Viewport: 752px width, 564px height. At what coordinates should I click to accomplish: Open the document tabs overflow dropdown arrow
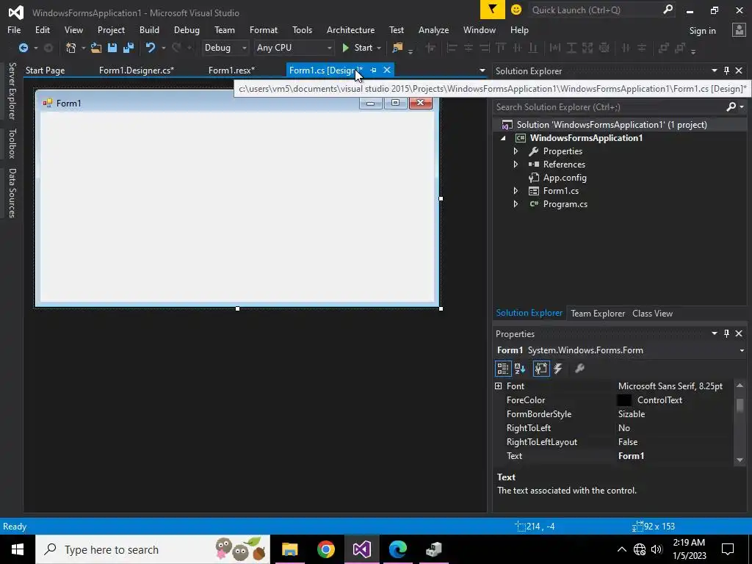tap(482, 70)
